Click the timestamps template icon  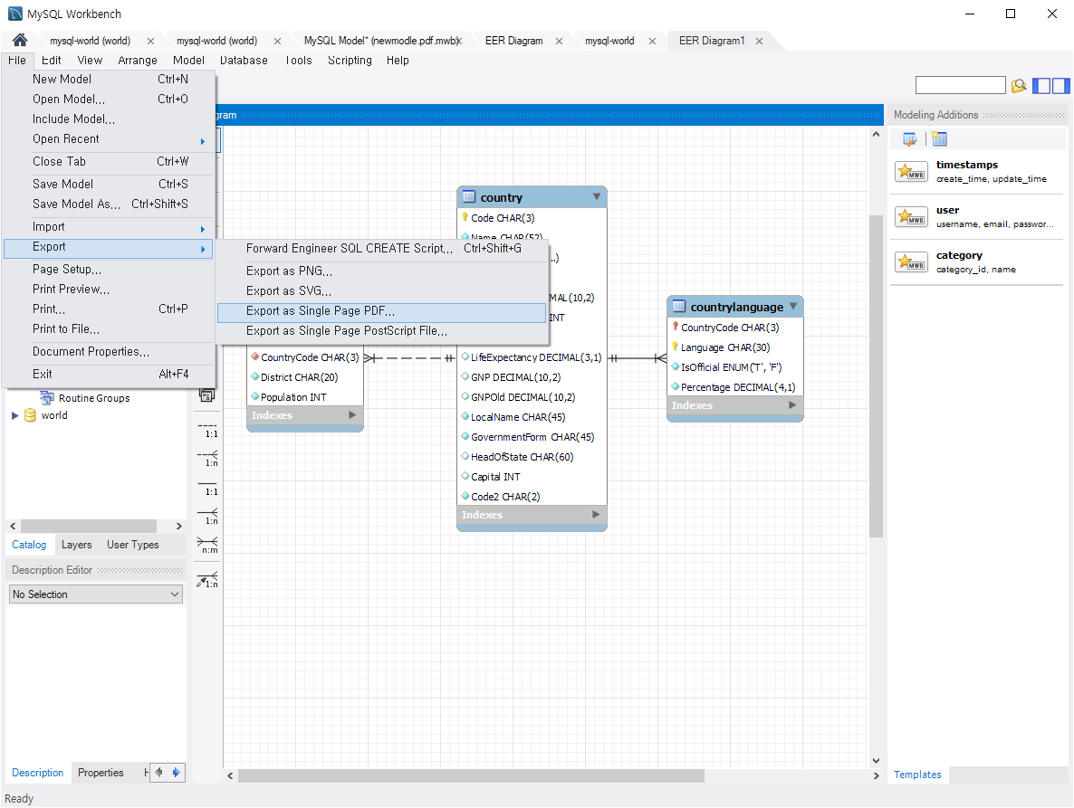tap(911, 171)
